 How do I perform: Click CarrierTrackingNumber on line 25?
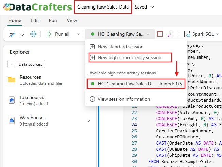[x=185, y=131]
